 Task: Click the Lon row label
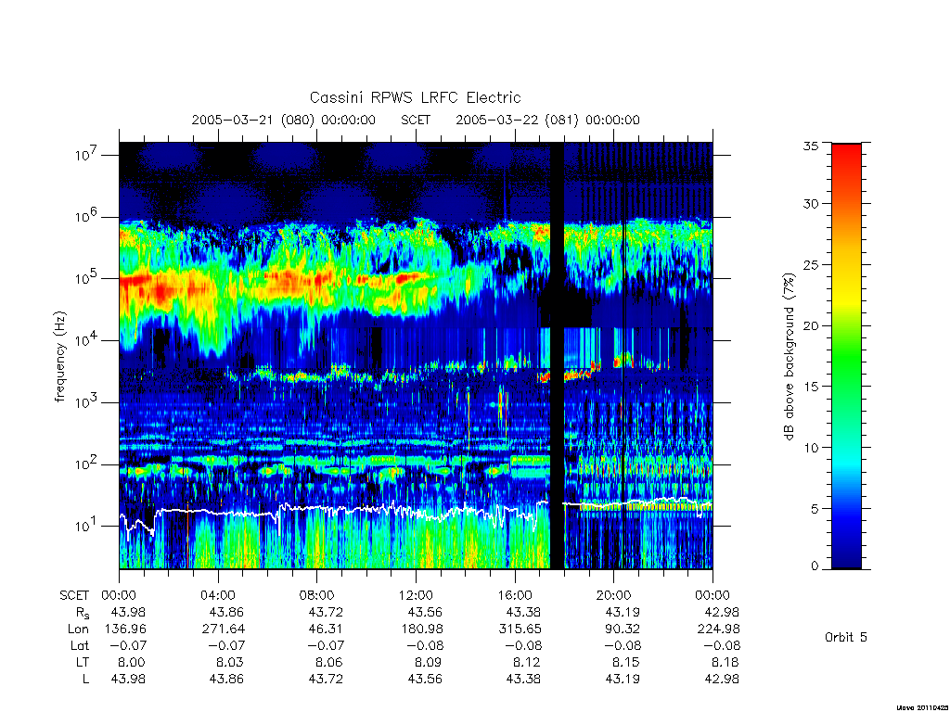tap(78, 629)
